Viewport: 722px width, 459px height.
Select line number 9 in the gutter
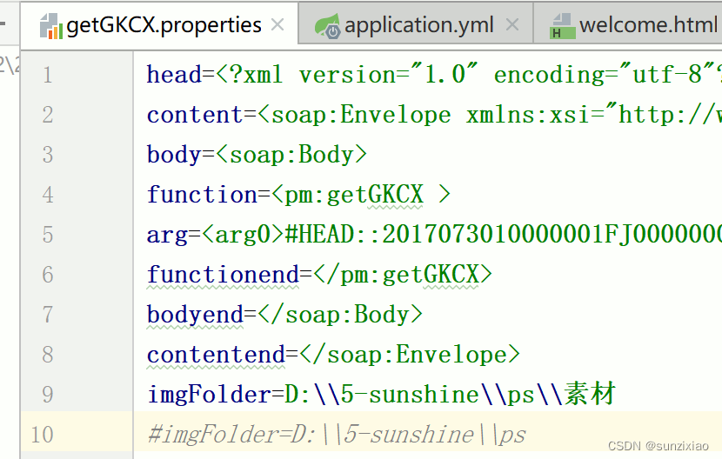(48, 395)
